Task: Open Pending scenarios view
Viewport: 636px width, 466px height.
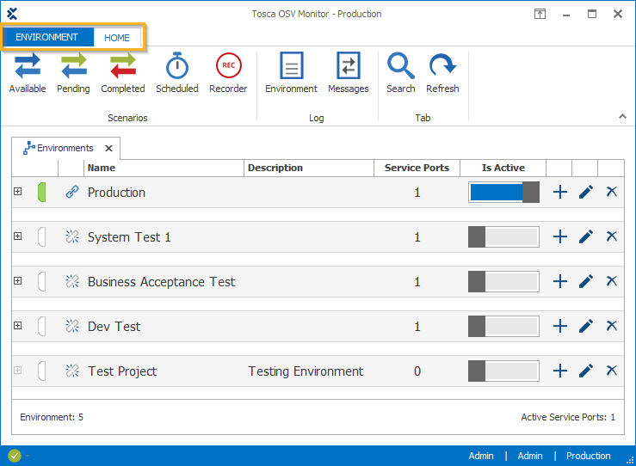Action: [73, 73]
